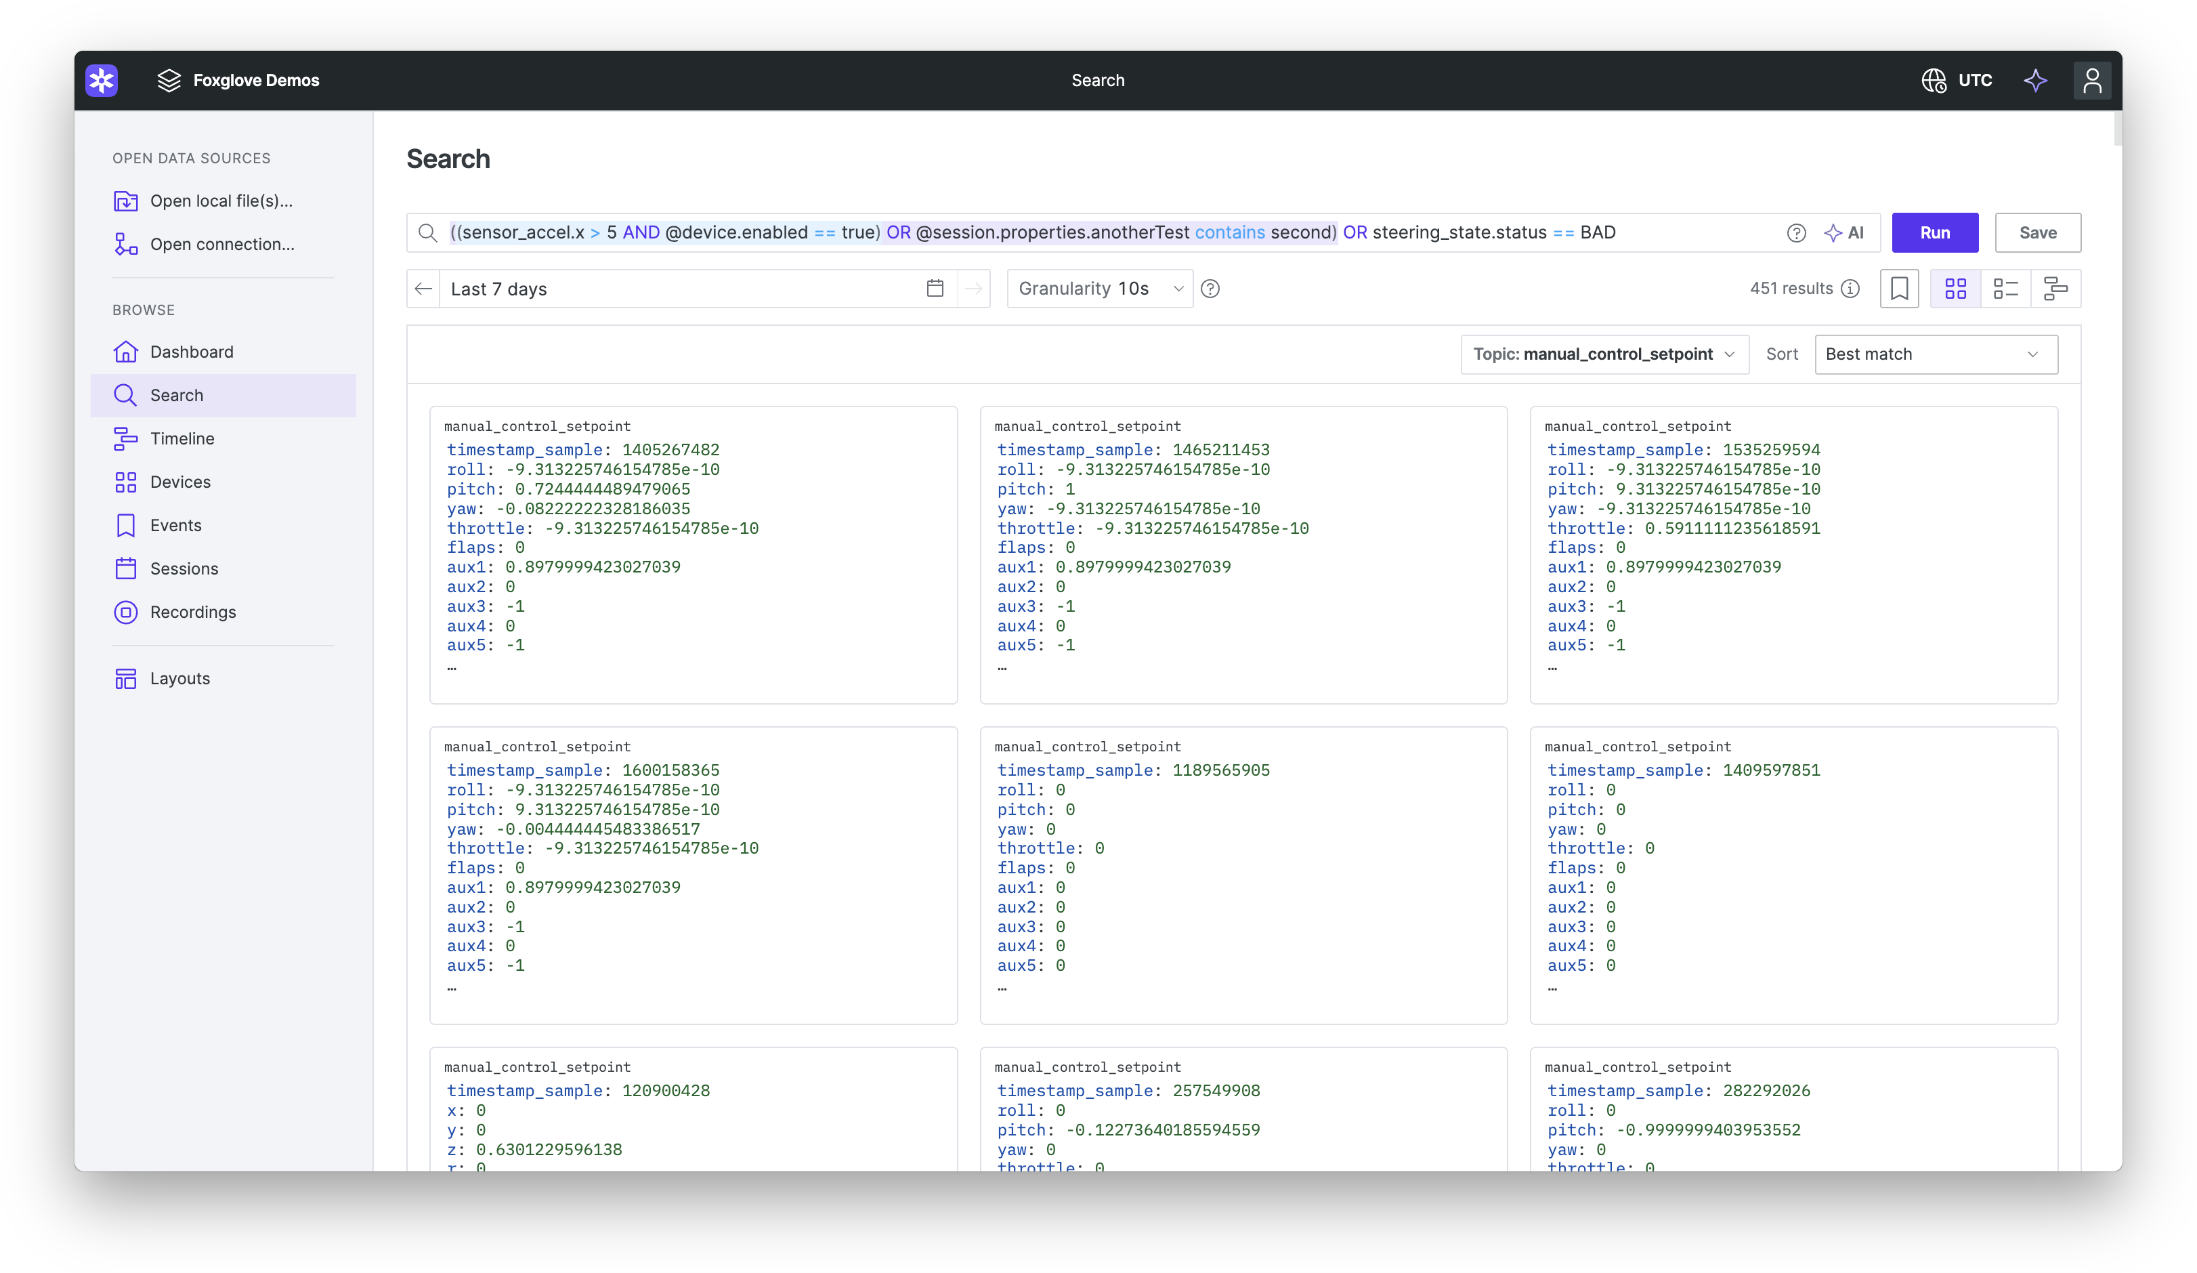
Task: Click the '451 results' count text
Action: [1791, 289]
